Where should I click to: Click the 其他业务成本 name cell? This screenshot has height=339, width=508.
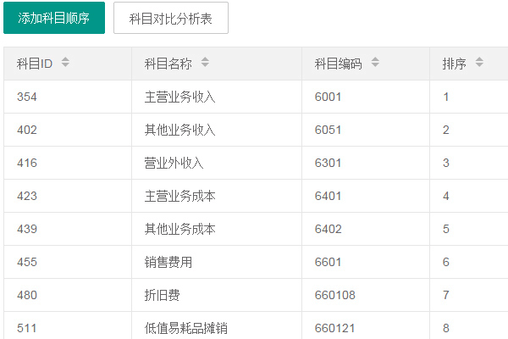click(x=180, y=229)
